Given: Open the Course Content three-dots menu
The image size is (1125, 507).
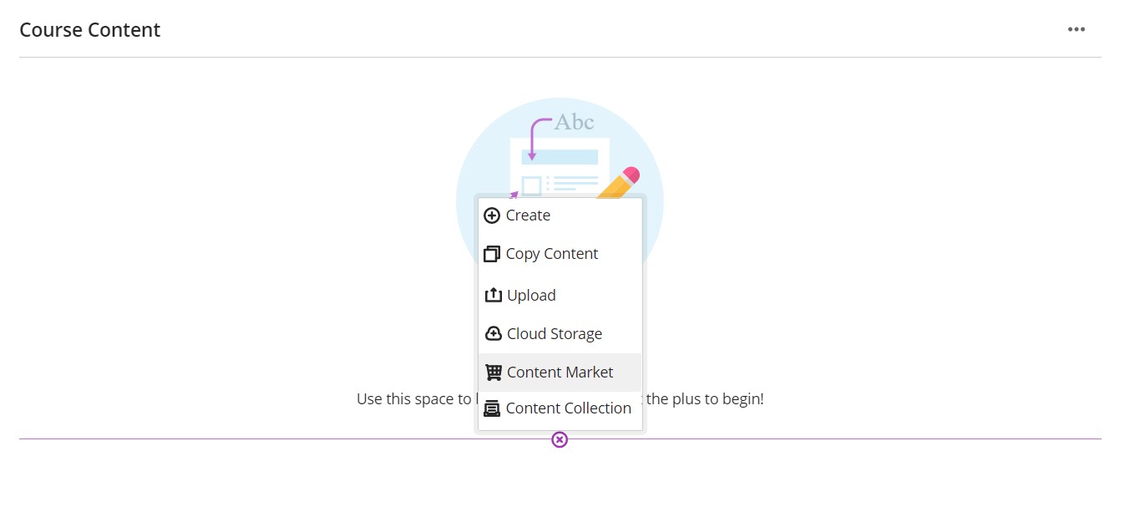Looking at the screenshot, I should (x=1077, y=29).
